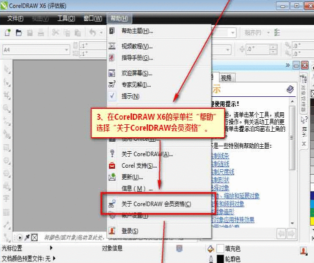This screenshot has width=314, height=263.
Task: Click the Hints docker vertical scrollbar
Action: click(292, 138)
